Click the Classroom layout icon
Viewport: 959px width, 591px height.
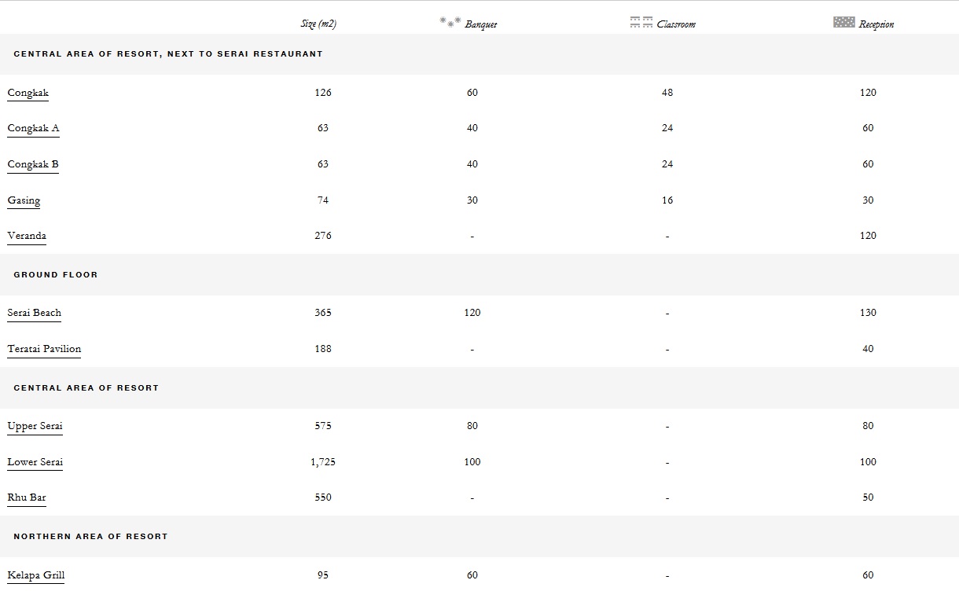pos(641,22)
